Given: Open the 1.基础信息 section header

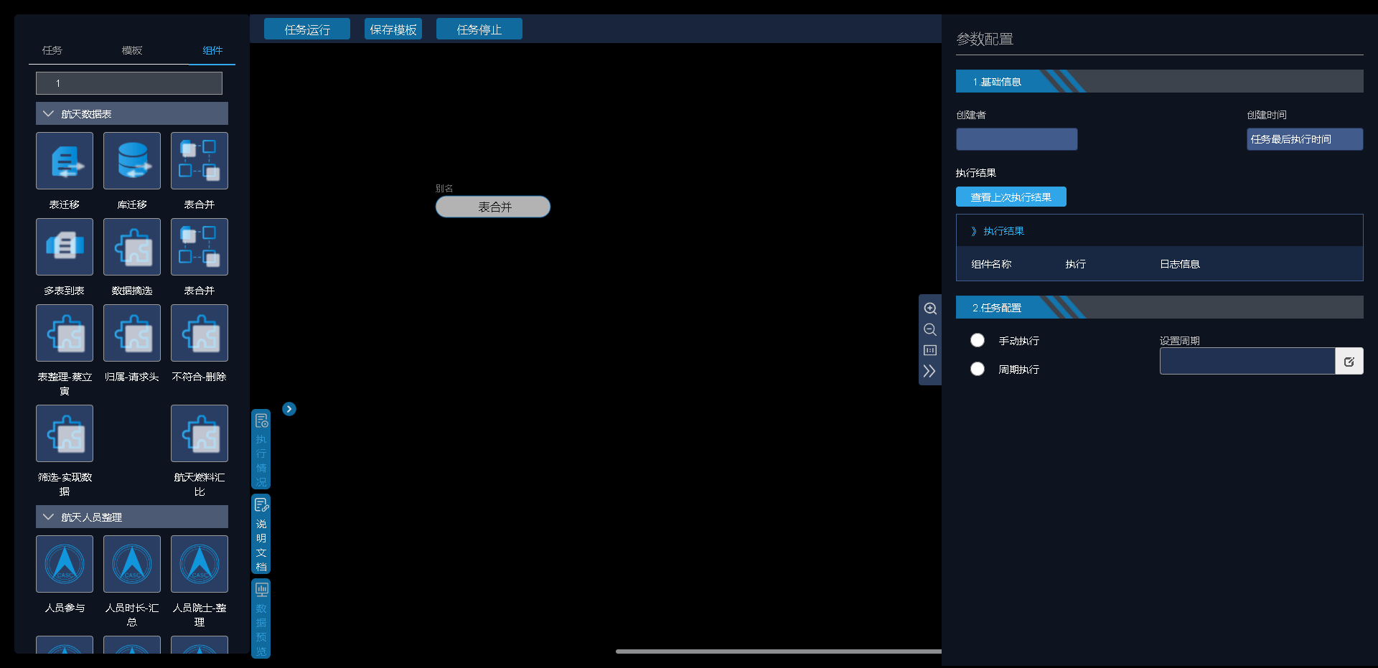Looking at the screenshot, I should [x=1160, y=81].
